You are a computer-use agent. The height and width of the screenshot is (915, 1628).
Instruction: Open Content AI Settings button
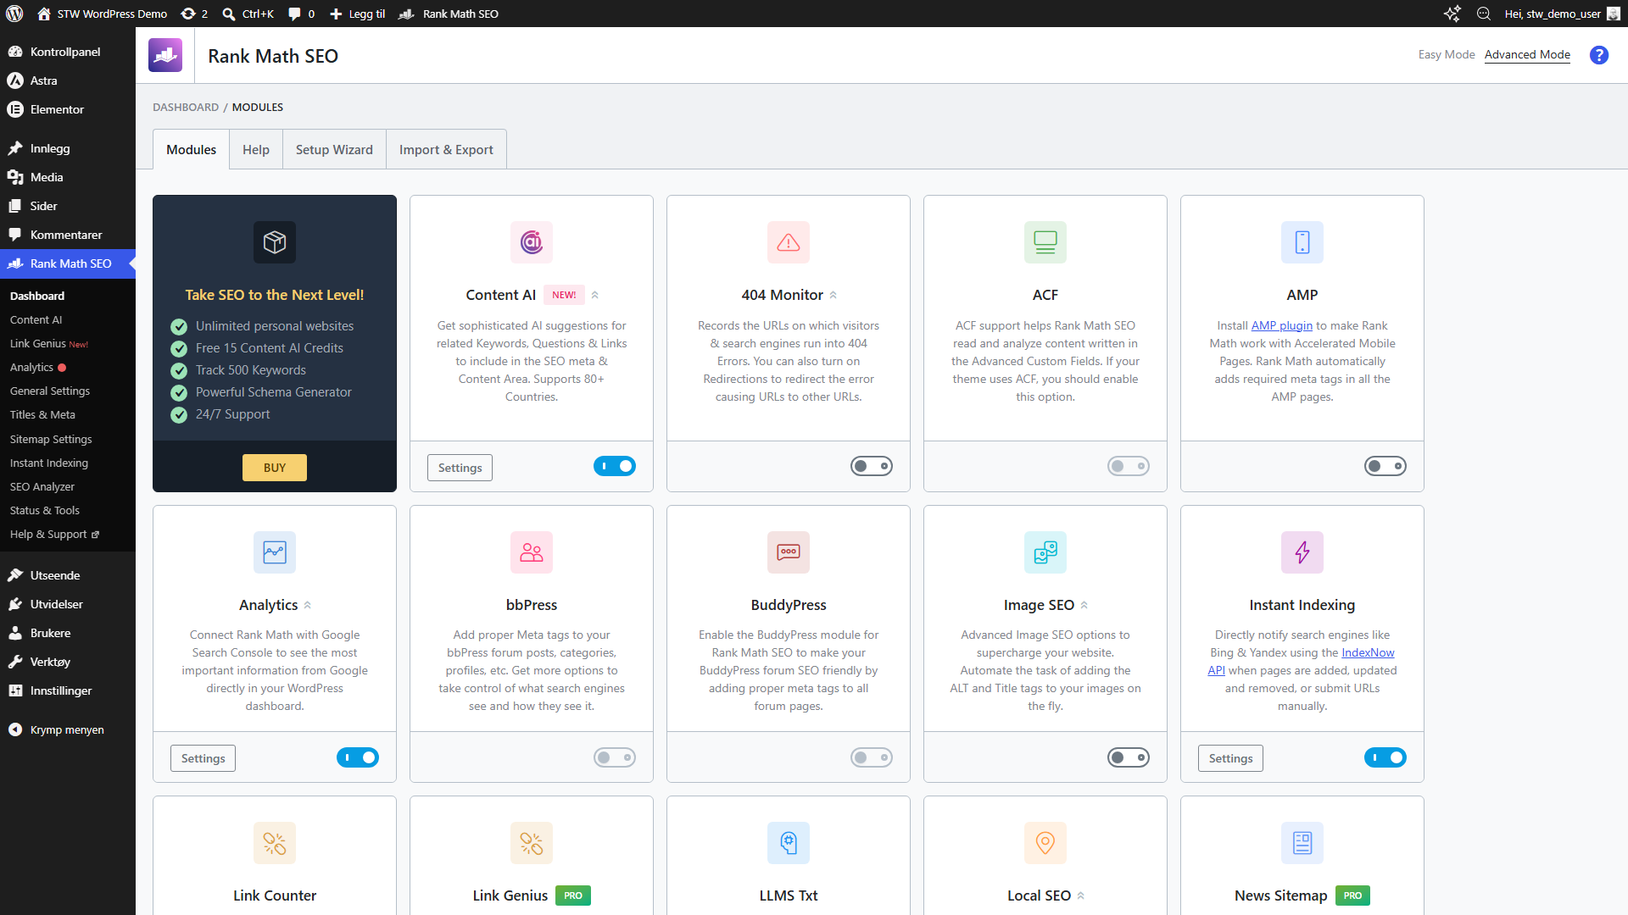tap(460, 468)
